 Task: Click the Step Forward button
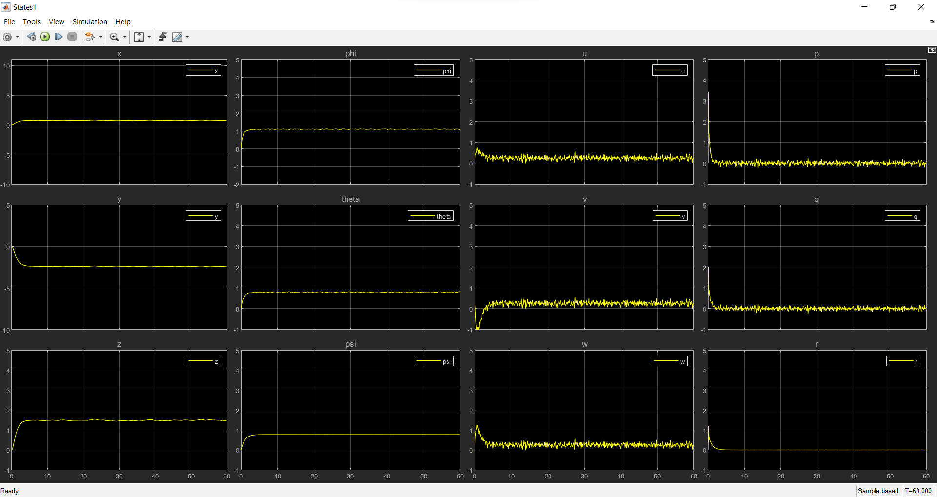click(59, 37)
